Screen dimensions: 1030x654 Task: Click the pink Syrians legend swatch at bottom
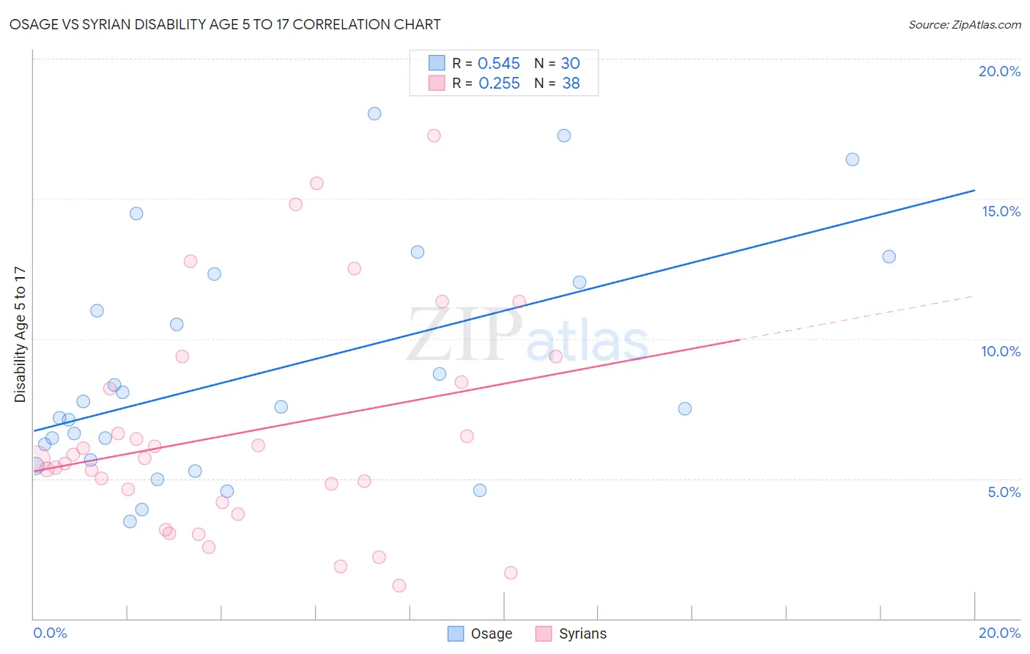[544, 633]
